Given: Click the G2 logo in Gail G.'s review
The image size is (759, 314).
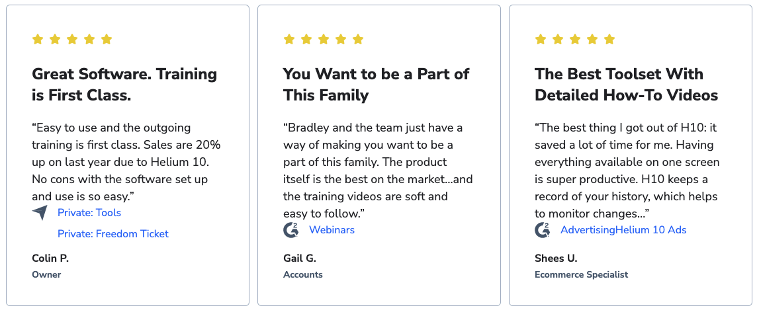Looking at the screenshot, I should 291,230.
